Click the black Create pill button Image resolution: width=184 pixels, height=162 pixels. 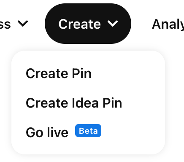pos(88,24)
